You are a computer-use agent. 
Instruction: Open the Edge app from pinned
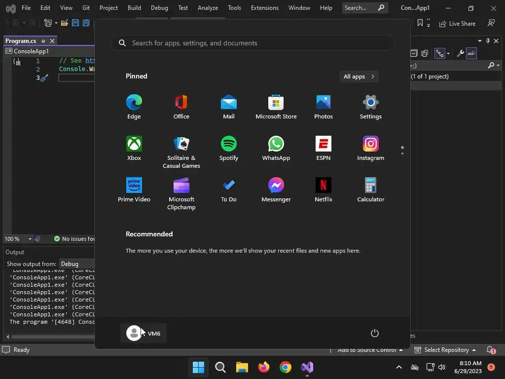click(134, 107)
